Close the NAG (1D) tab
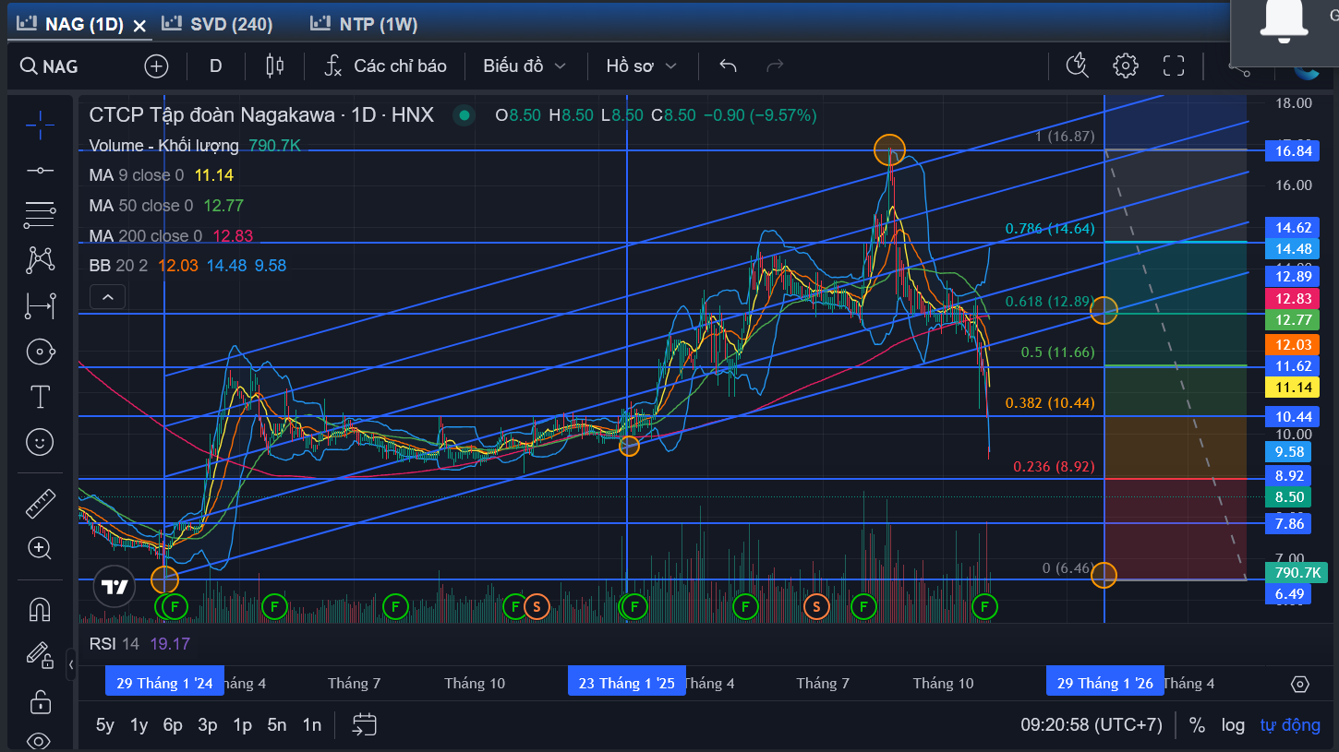This screenshot has height=752, width=1339. [139, 25]
